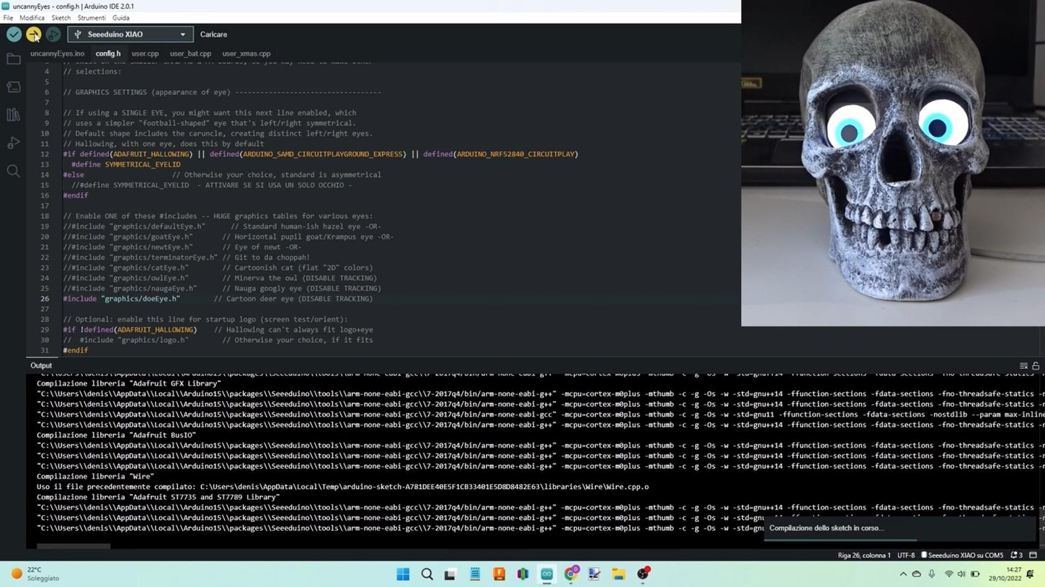Open the Boards Manager sidebar icon

(14, 87)
